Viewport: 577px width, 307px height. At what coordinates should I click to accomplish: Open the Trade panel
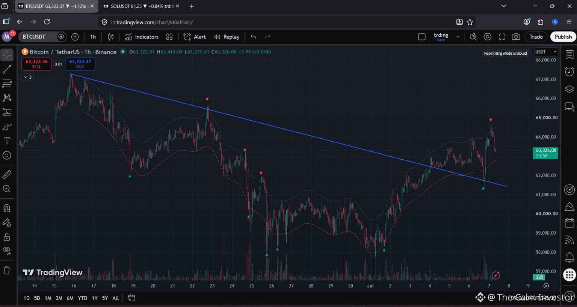click(536, 37)
